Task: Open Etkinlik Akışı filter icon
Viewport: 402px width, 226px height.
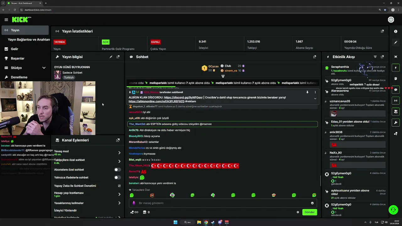Action: tap(375, 57)
